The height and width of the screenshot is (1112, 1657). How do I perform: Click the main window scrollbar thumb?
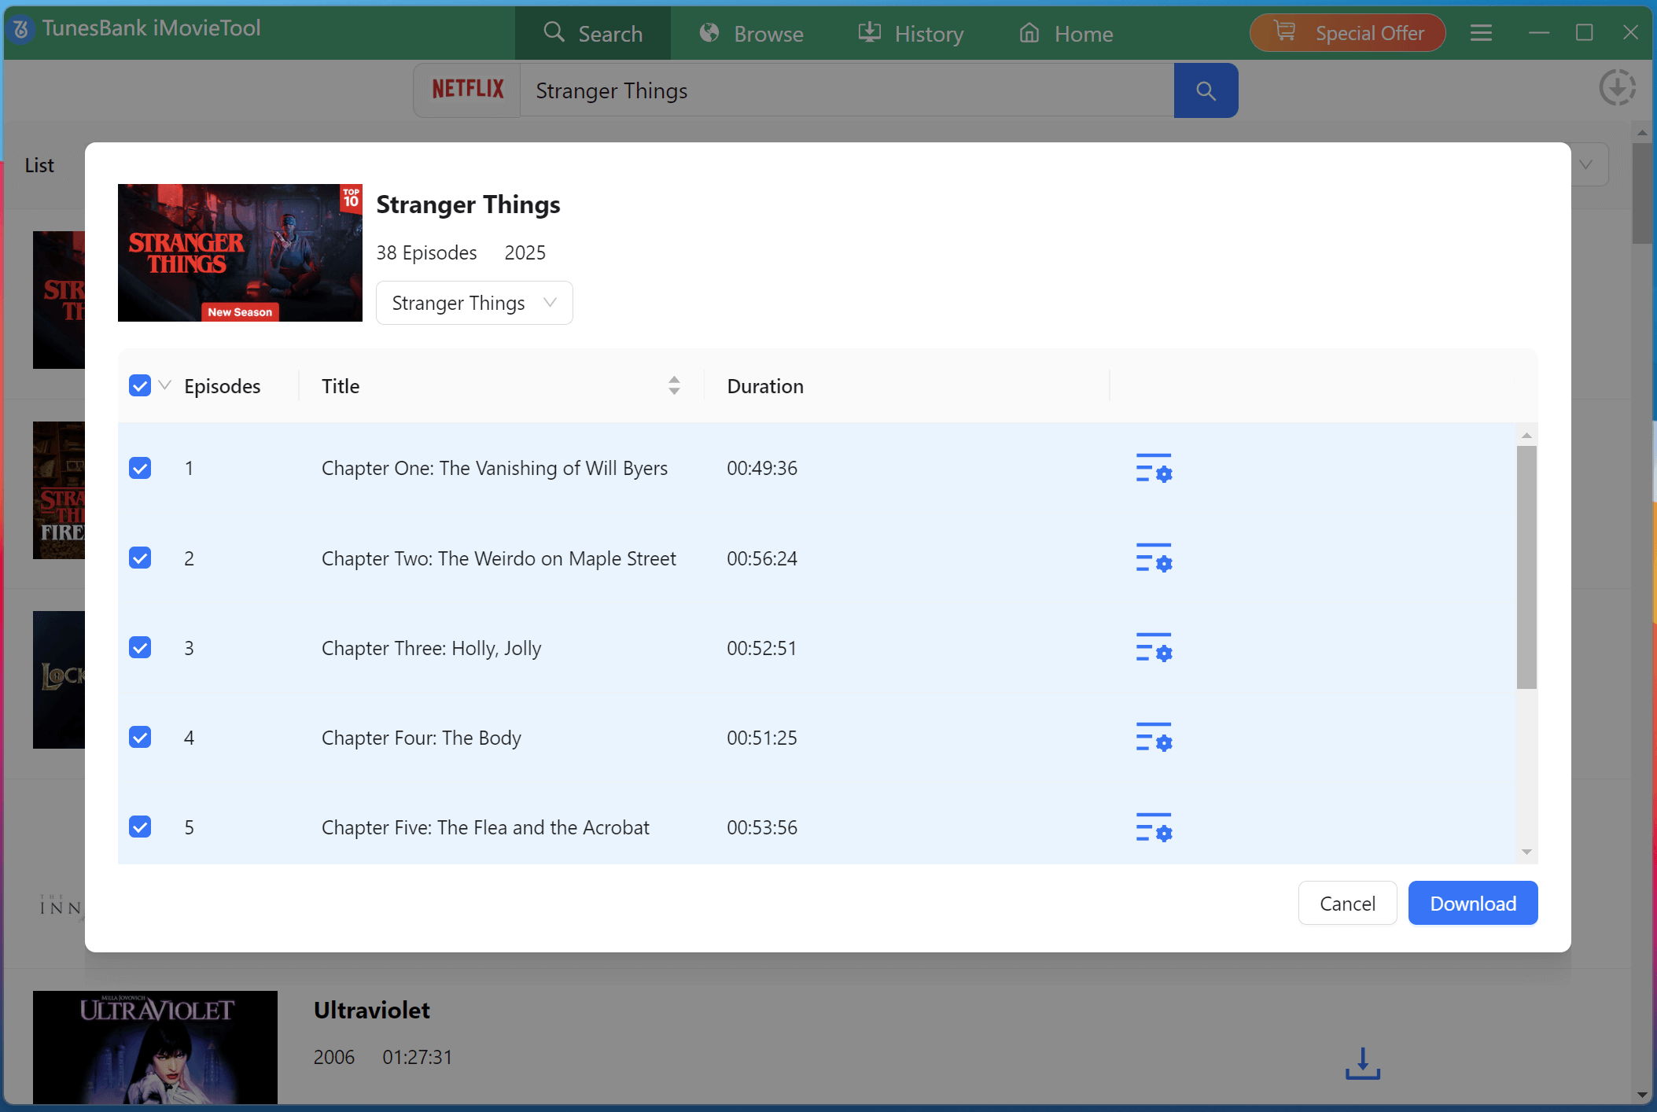pyautogui.click(x=1641, y=193)
